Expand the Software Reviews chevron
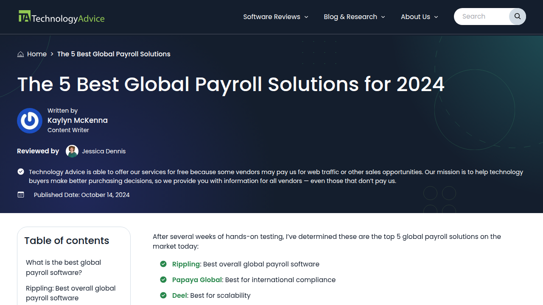The image size is (543, 305). (x=306, y=17)
